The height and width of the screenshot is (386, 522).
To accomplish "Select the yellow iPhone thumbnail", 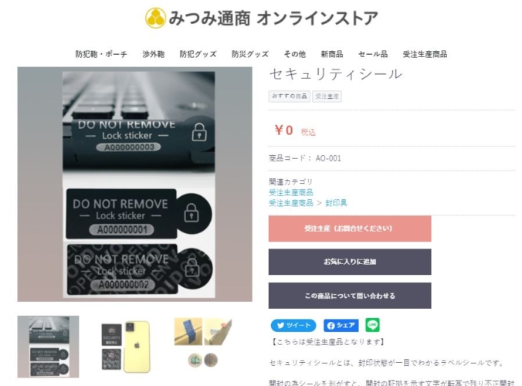I will click(126, 347).
